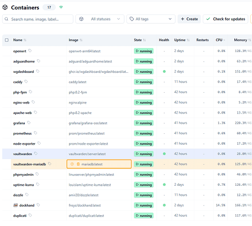Viewport: 252px width, 226px height.
Task: Click the tag icon next to nginx-web
Action: 33,102
